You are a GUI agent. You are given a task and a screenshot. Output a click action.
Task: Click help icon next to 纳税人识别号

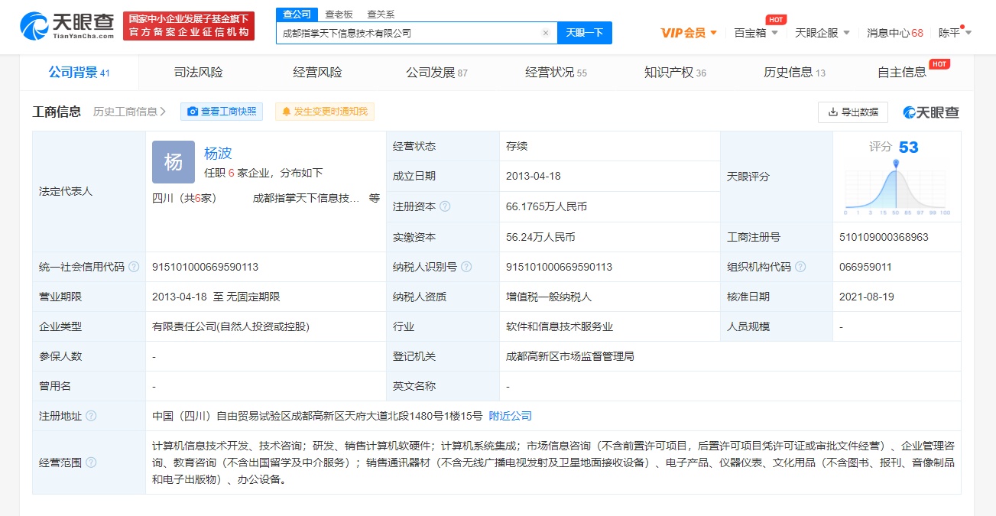coord(466,267)
